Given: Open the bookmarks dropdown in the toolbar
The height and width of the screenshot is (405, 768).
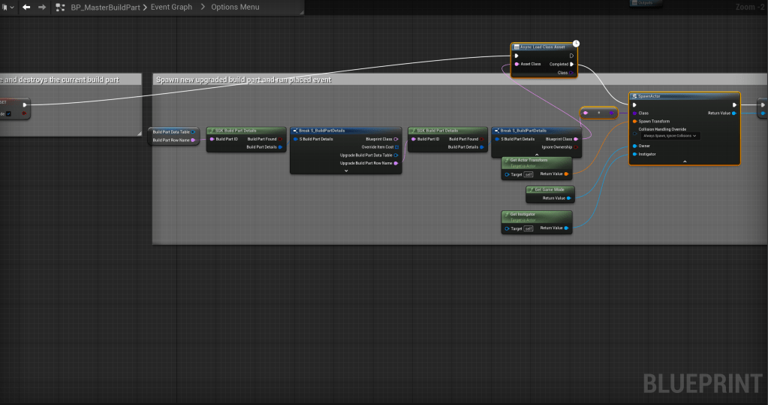Looking at the screenshot, I should pyautogui.click(x=8, y=7).
